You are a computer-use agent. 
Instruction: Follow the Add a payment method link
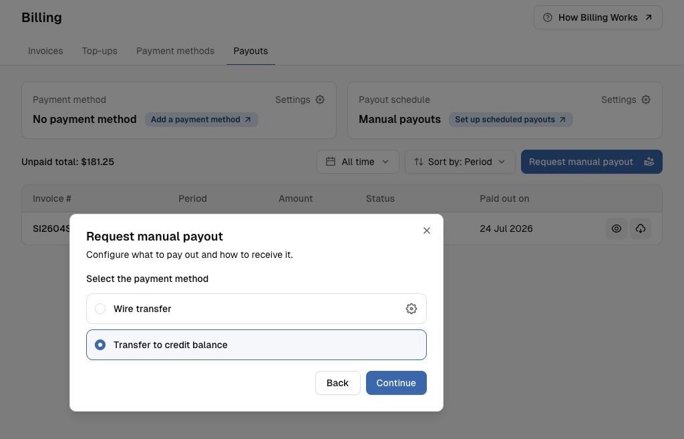[x=201, y=120]
